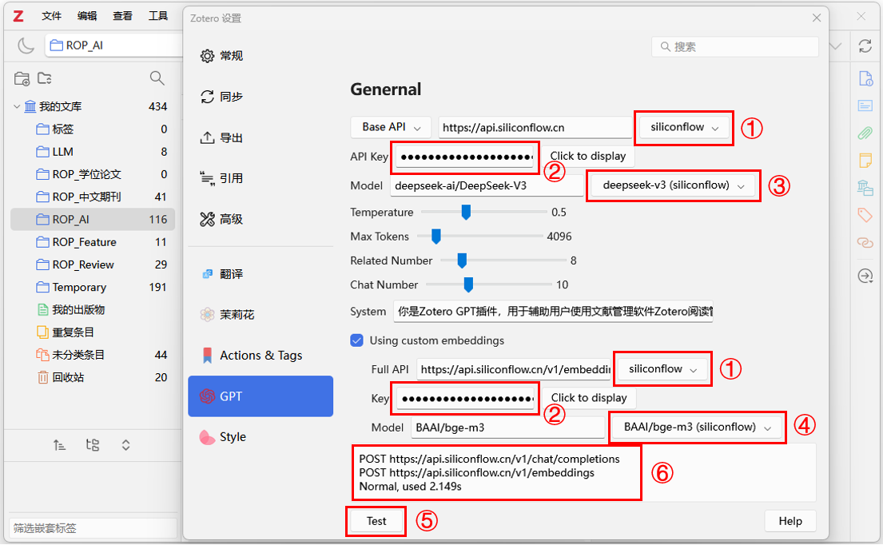The height and width of the screenshot is (545, 883).
Task: Click Click to display beside API Key
Action: 588,157
